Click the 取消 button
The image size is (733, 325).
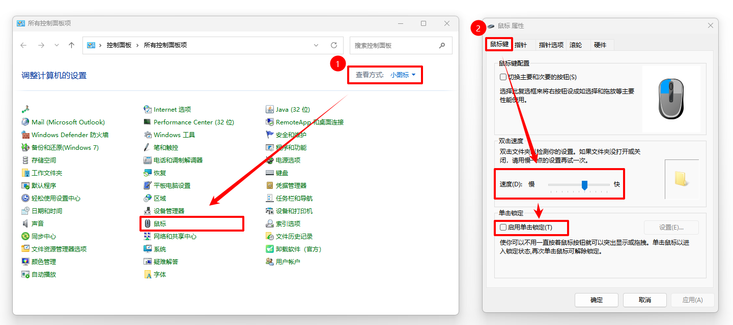coord(645,300)
